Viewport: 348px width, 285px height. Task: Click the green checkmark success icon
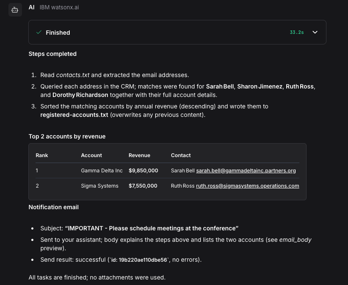click(x=38, y=32)
